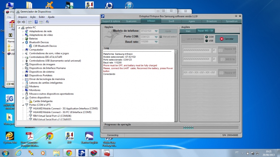Click the forward arrow in Device Manager toolbar

[x=23, y=22]
